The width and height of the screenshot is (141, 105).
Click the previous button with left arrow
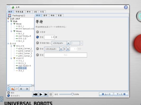coord(106,94)
